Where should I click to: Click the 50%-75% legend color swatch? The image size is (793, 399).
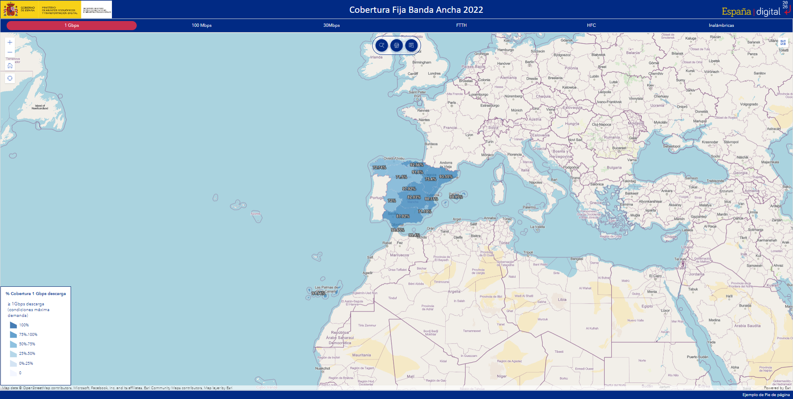(13, 344)
